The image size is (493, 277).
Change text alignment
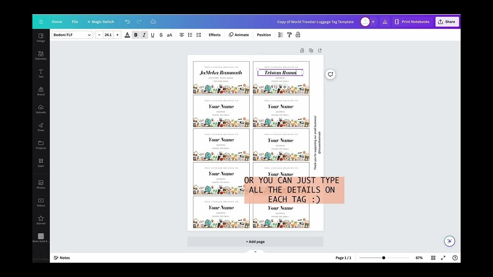(x=181, y=35)
